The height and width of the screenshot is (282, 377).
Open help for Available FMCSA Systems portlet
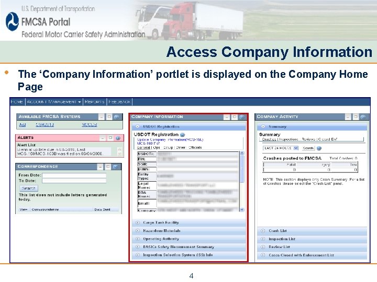point(116,117)
